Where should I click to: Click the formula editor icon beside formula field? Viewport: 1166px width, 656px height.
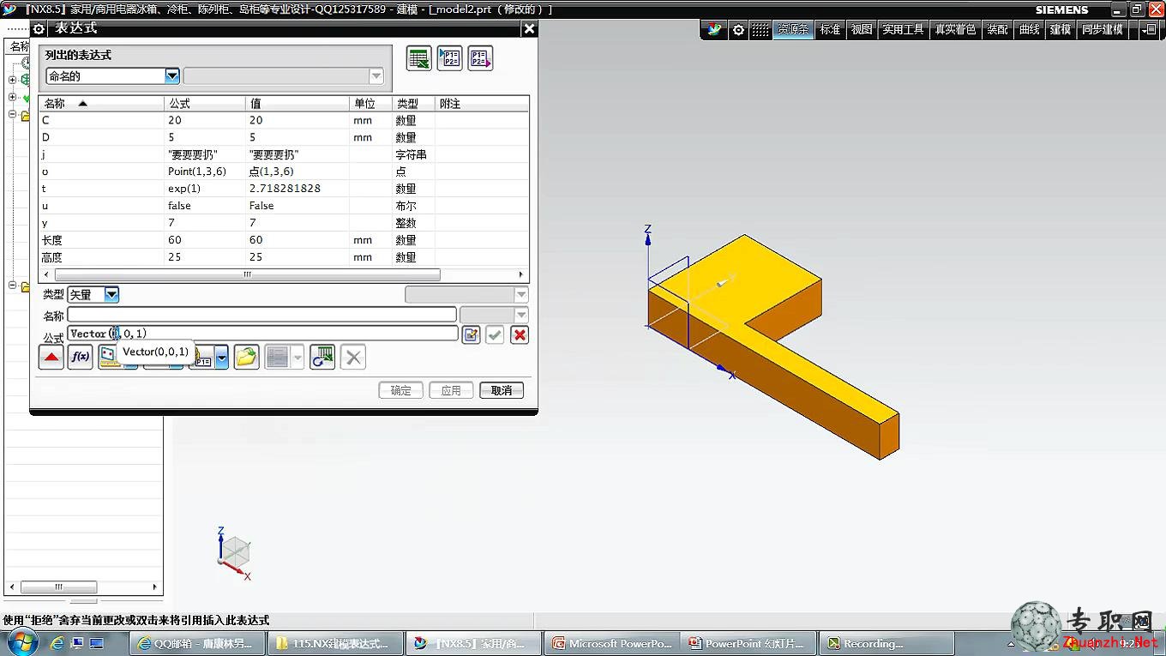pyautogui.click(x=471, y=334)
